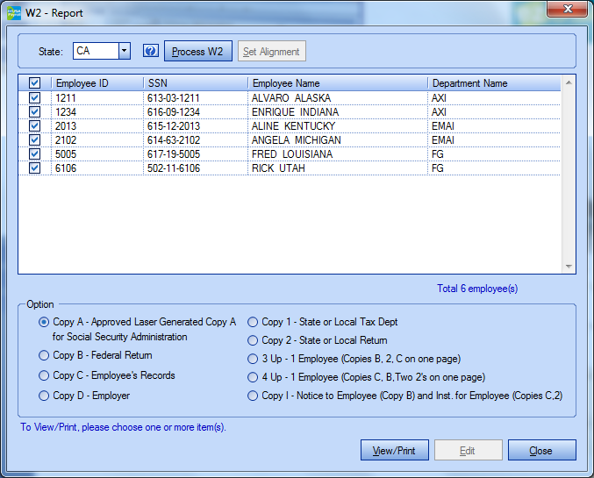
Task: Toggle the select-all checkbox in header row
Action: coord(35,83)
